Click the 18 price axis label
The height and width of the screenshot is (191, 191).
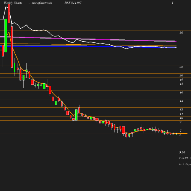click(181, 84)
